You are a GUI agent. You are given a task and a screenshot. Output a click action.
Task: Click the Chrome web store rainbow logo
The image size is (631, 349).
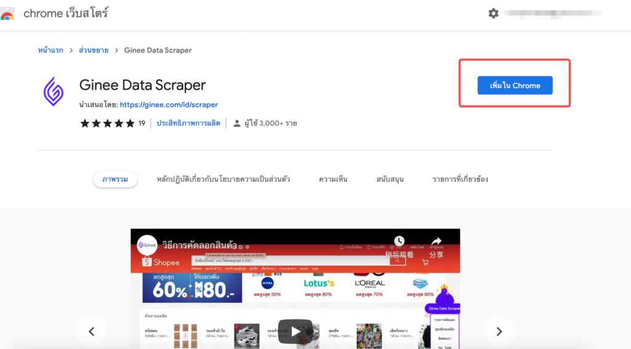click(7, 14)
